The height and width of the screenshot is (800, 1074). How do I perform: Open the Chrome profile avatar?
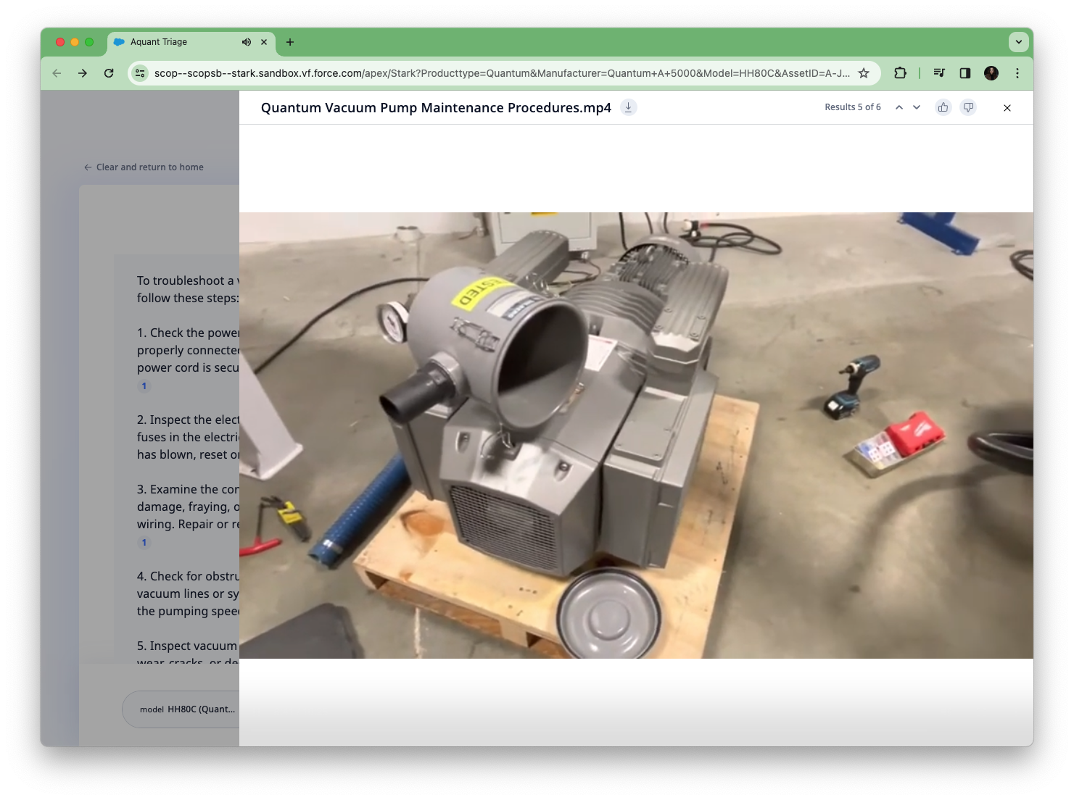[x=991, y=73]
